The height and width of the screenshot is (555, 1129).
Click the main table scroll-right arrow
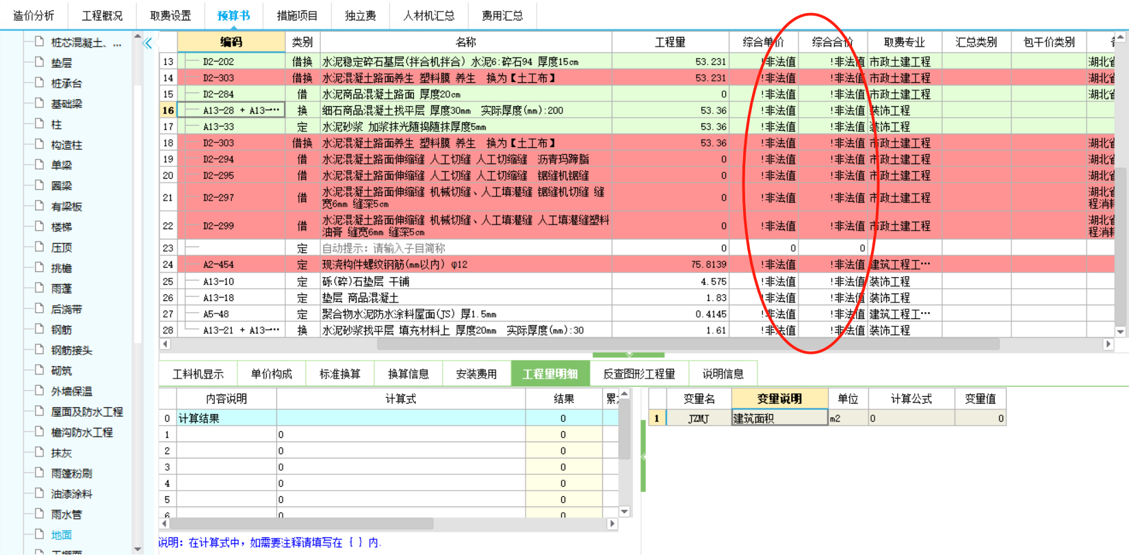coord(1108,344)
